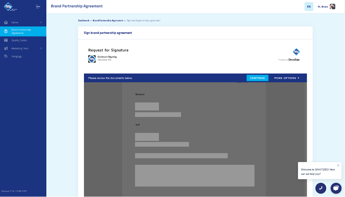Click the Contract Signing sender logo

[92, 59]
